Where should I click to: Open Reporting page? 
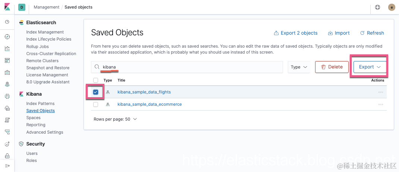(x=36, y=125)
